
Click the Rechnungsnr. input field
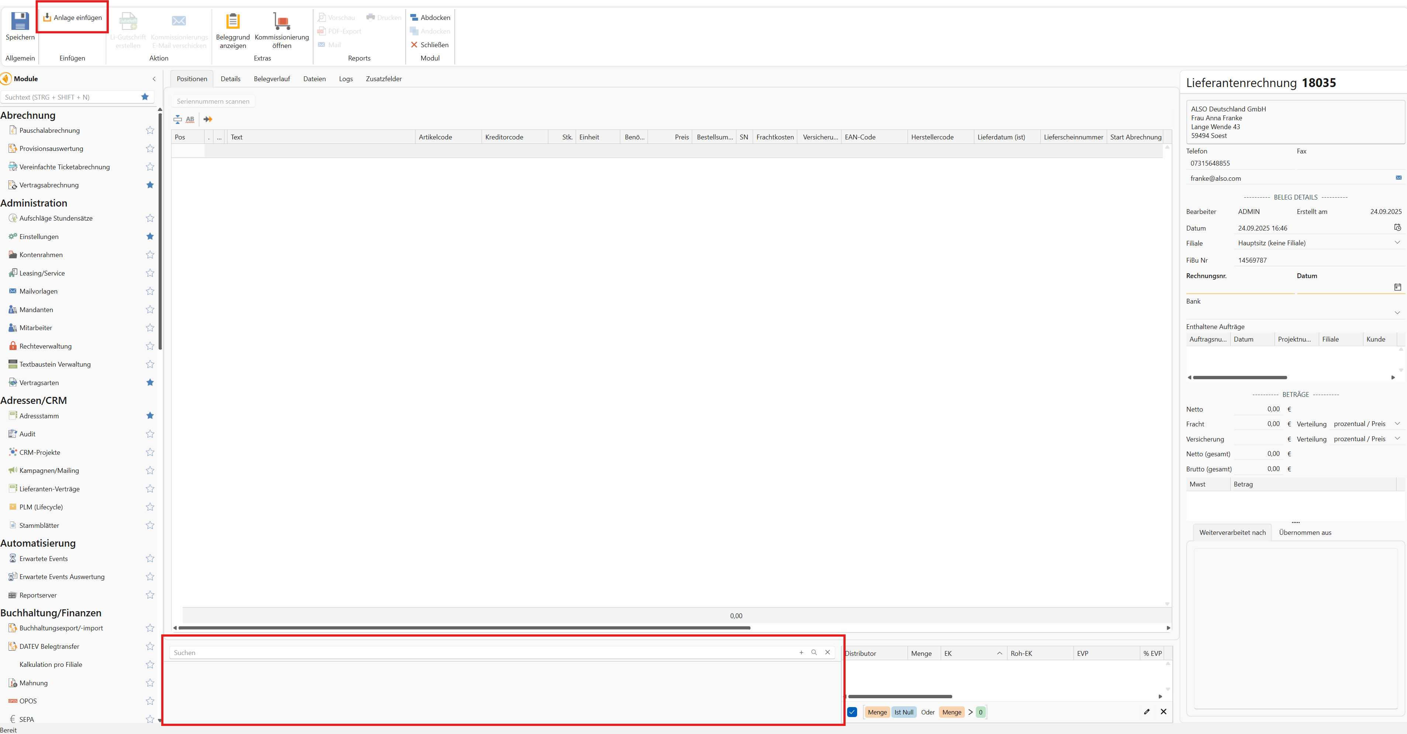point(1239,287)
